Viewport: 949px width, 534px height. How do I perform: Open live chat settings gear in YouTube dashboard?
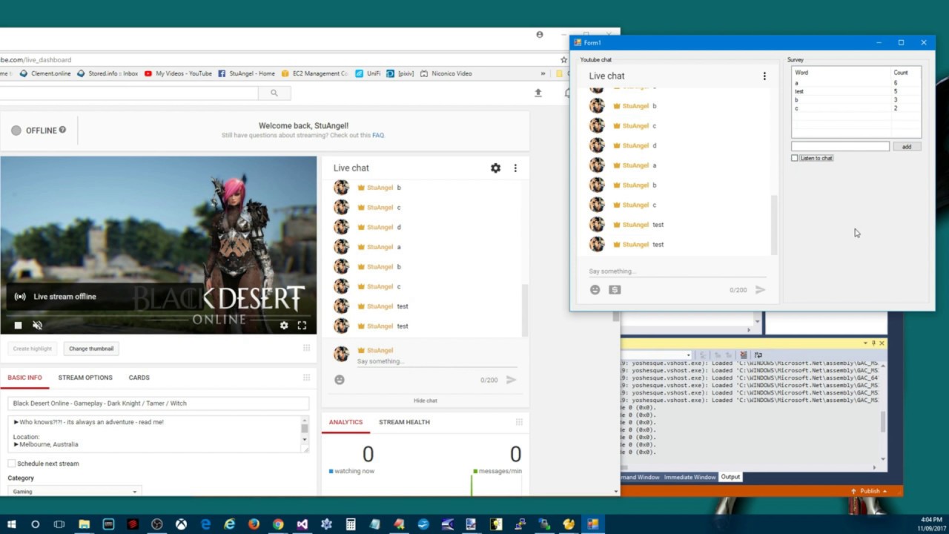pyautogui.click(x=495, y=168)
